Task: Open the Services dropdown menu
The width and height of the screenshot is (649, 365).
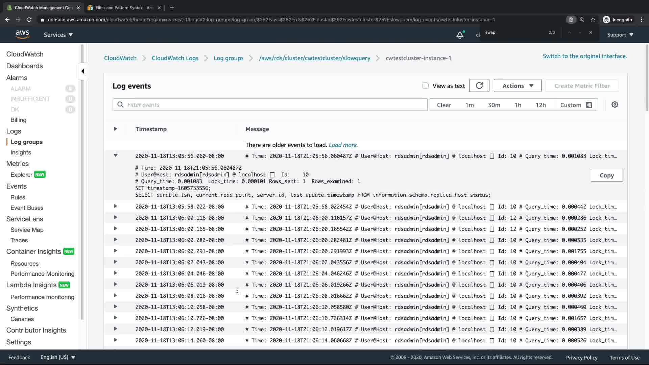Action: point(58,35)
